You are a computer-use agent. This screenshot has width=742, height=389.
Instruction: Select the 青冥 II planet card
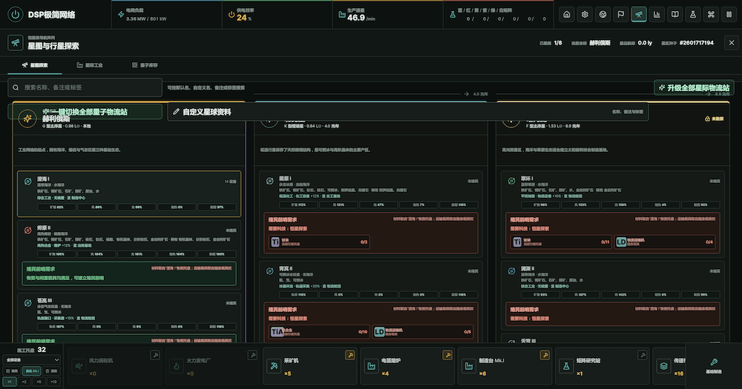click(371, 302)
